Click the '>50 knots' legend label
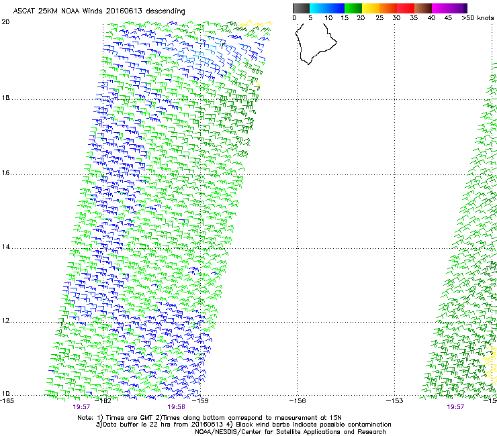Screen dimensions: 497x436 pyautogui.click(x=478, y=17)
